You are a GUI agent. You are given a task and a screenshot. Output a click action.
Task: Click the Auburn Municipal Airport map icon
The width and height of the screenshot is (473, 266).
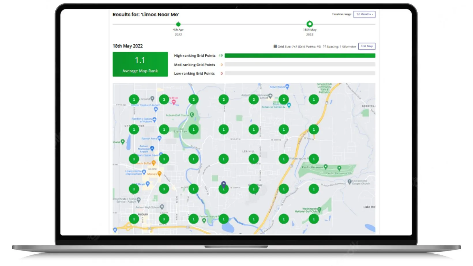click(152, 148)
